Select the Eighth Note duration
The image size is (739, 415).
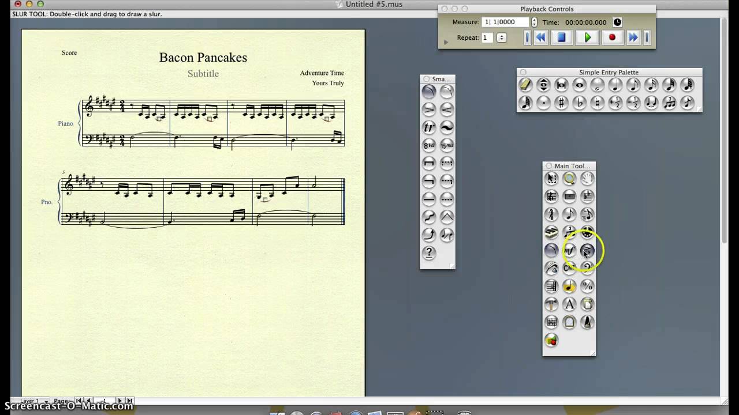(633, 85)
